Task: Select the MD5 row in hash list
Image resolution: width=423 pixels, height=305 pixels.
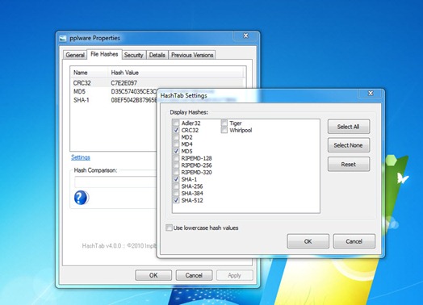Action: (114, 92)
